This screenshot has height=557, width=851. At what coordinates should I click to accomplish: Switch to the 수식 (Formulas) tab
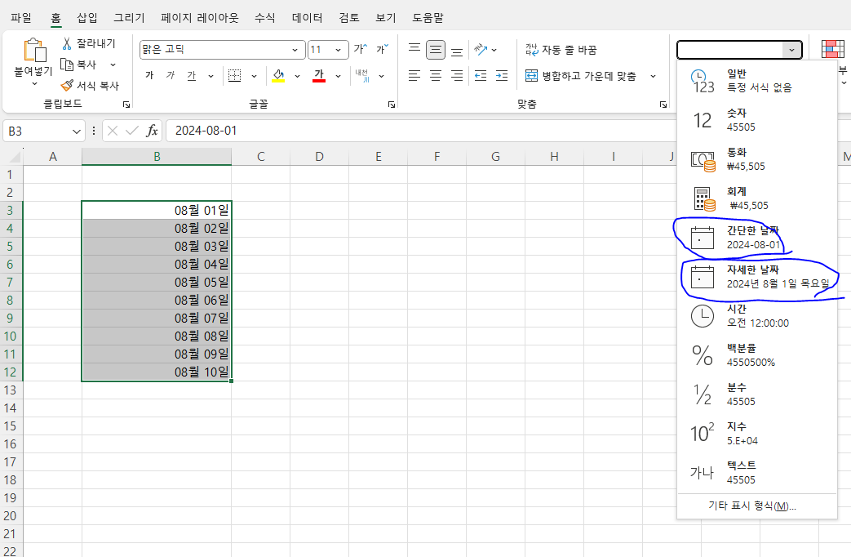click(265, 18)
